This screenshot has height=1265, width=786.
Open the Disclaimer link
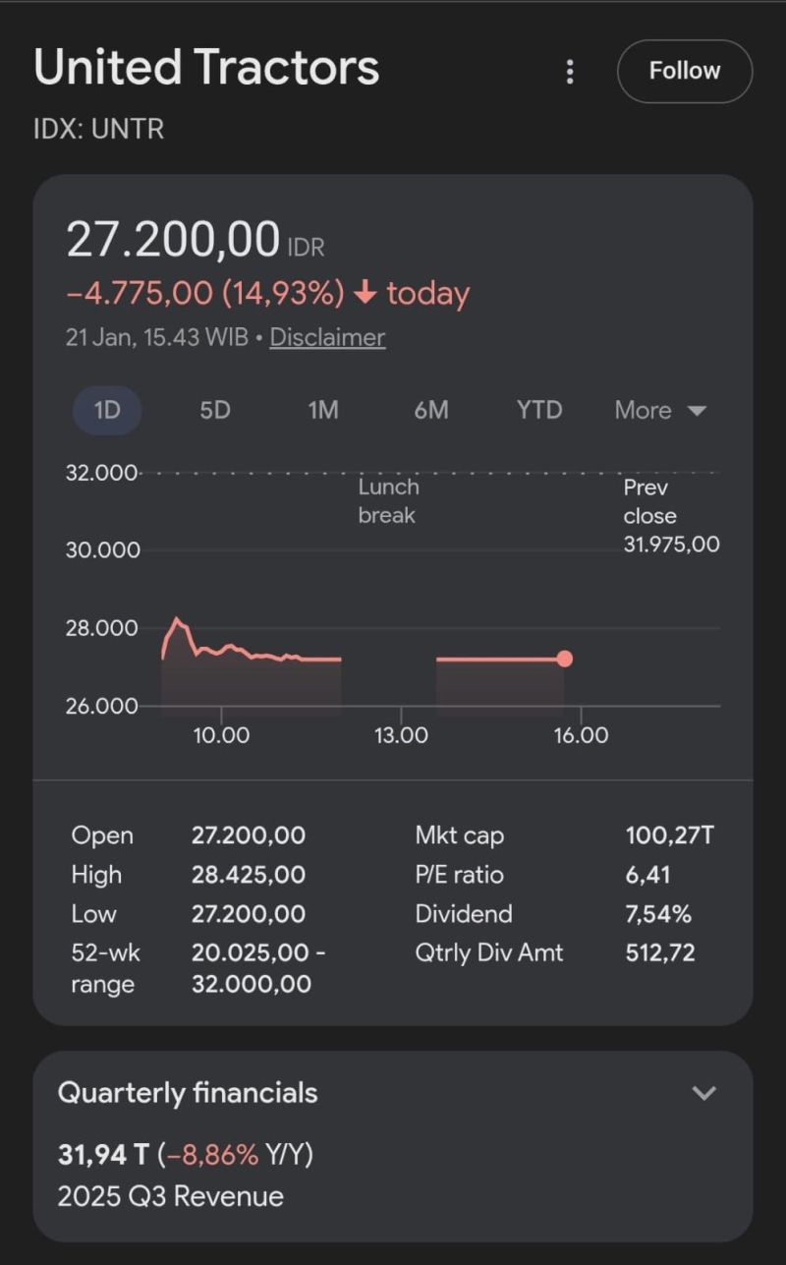click(327, 337)
